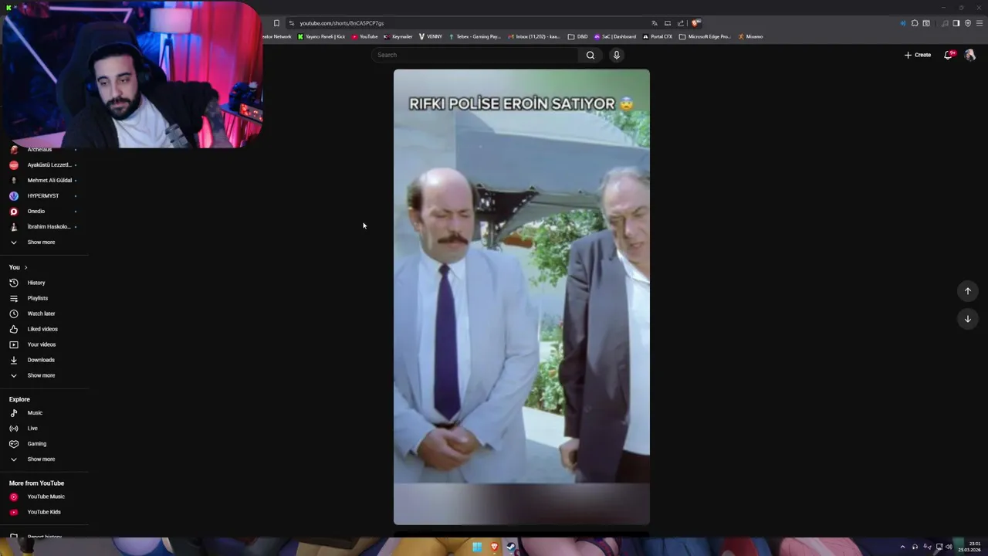Viewport: 988px width, 556px height.
Task: Go to next Short with down arrow
Action: [x=968, y=319]
